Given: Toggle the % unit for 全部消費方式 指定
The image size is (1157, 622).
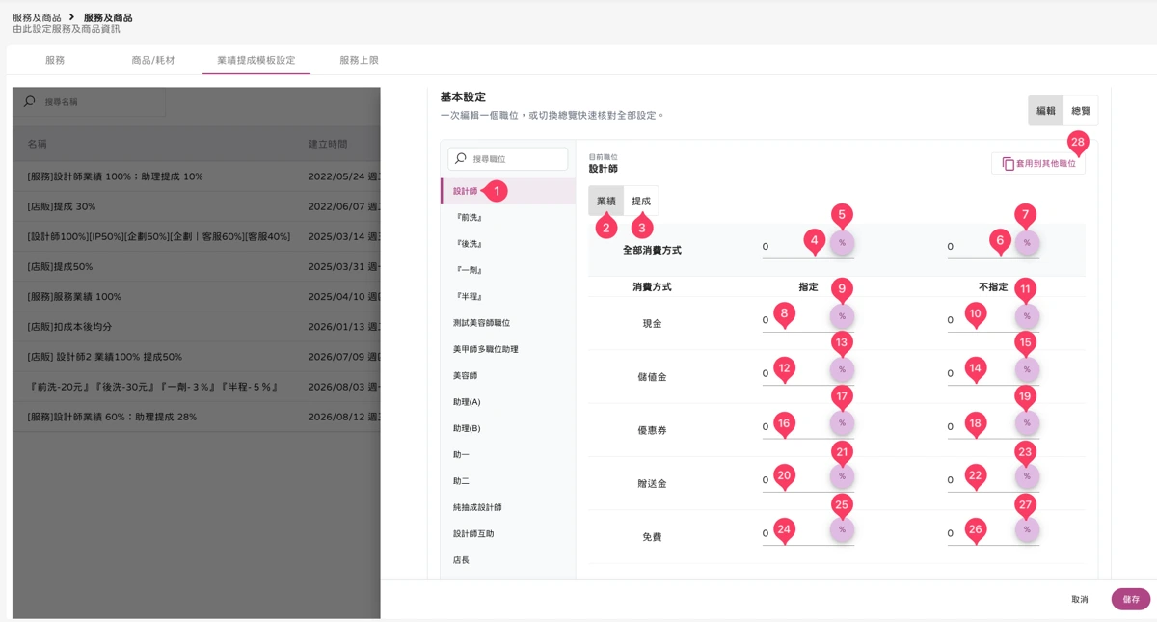Looking at the screenshot, I should [842, 243].
